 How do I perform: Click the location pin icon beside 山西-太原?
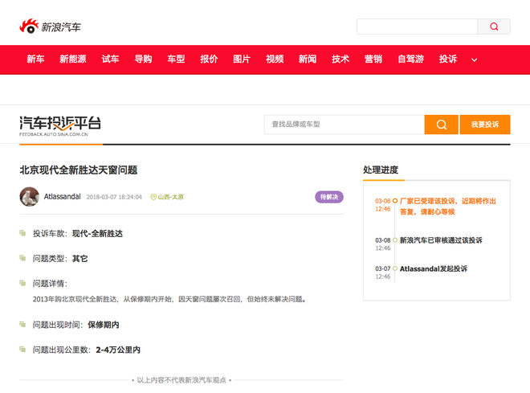[x=153, y=197]
